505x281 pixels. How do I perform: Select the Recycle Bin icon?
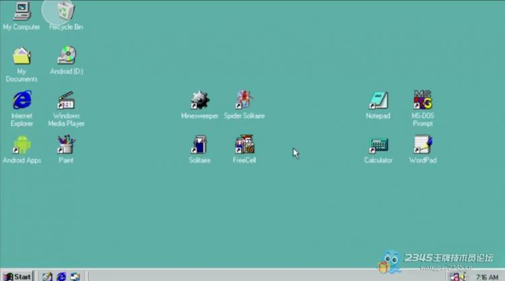point(66,11)
